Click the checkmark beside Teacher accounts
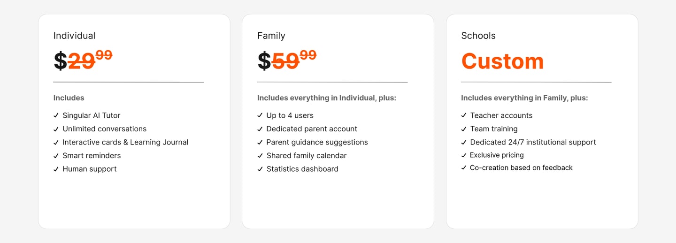Screen dimensions: 676x243 pyautogui.click(x=464, y=115)
